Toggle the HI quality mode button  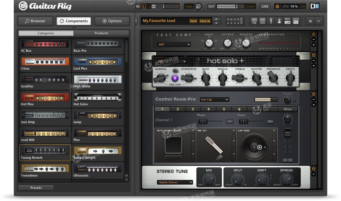303,7
